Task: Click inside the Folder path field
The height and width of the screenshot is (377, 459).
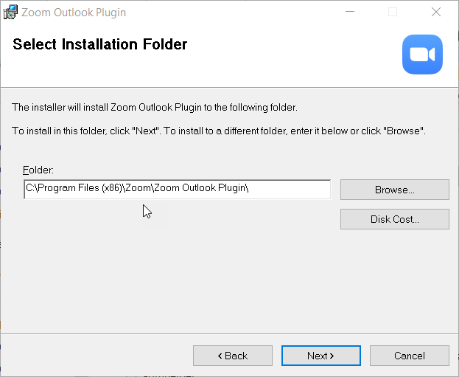Action: (177, 189)
